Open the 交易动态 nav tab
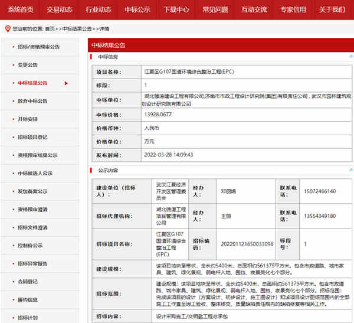 60,9
